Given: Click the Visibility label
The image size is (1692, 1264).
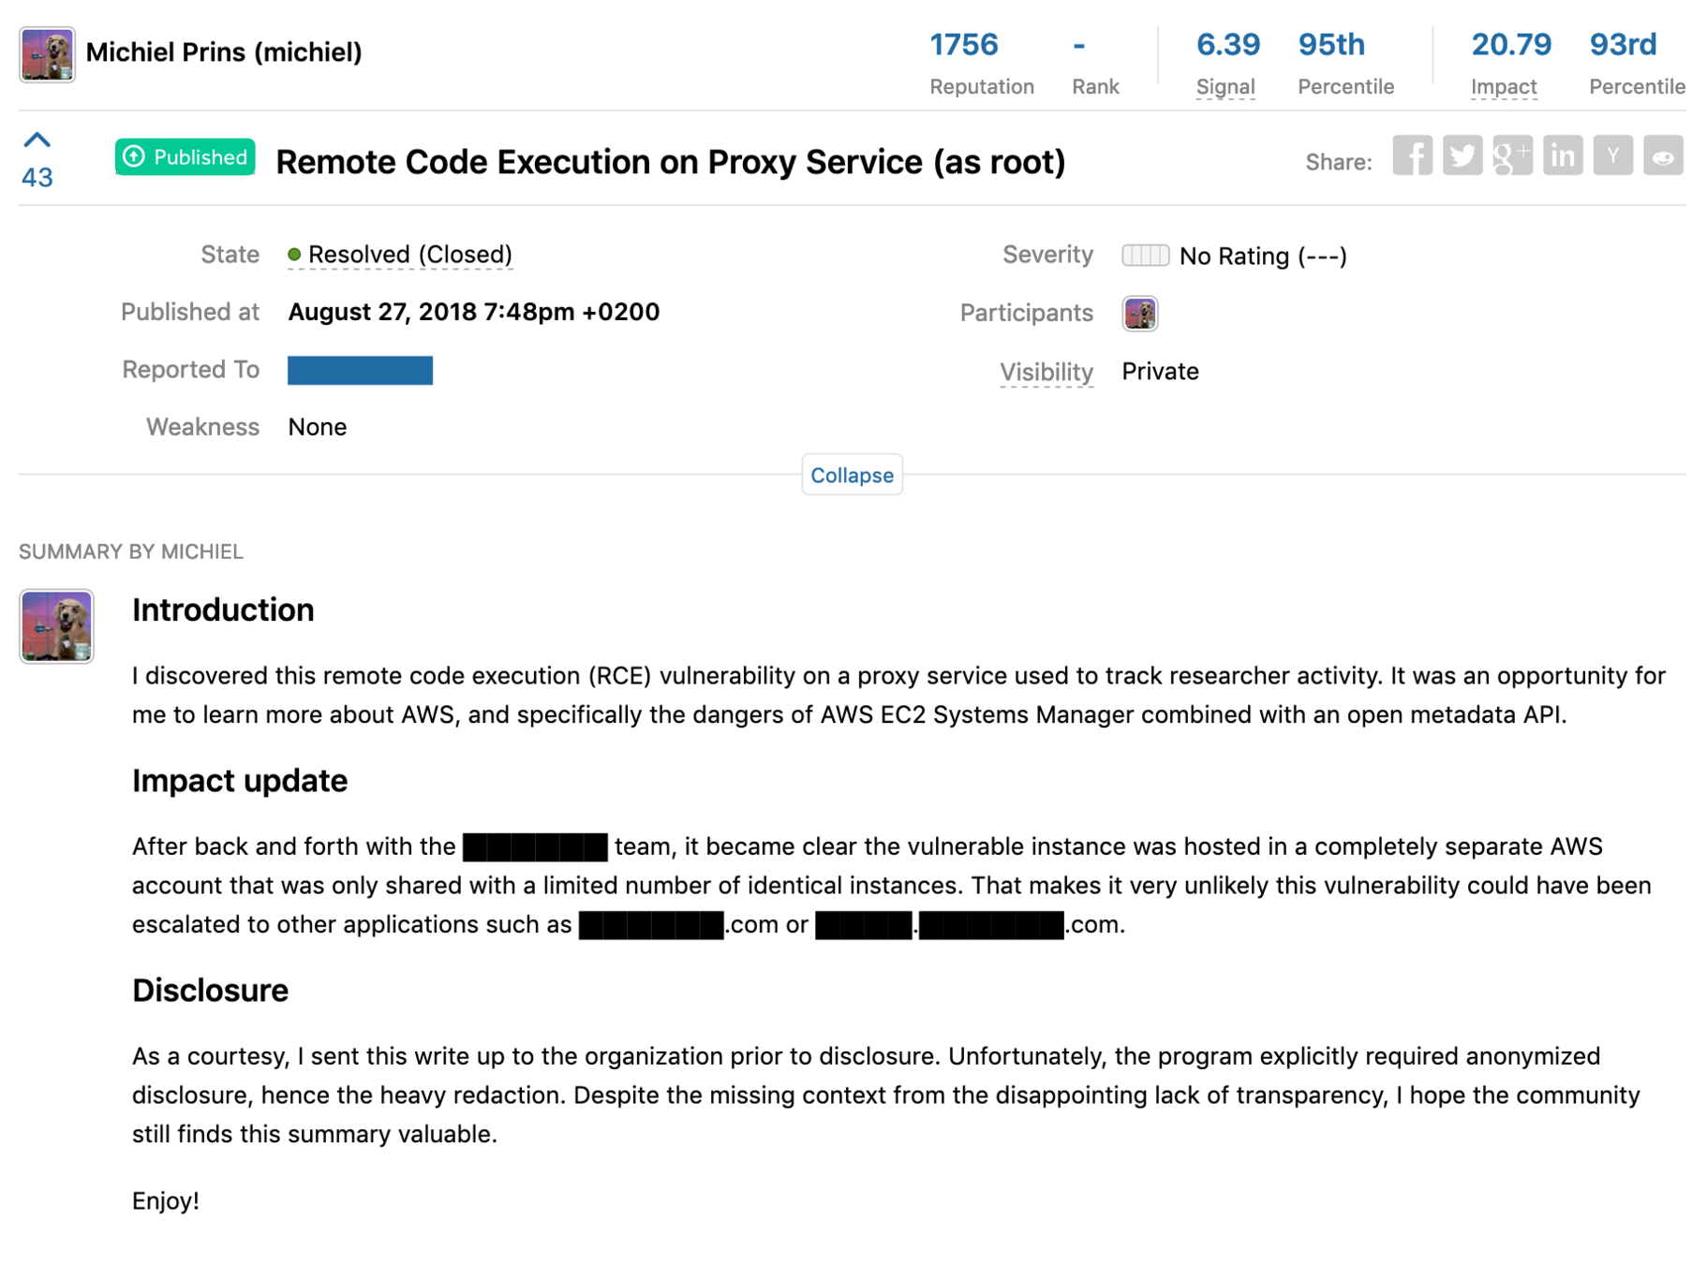Looking at the screenshot, I should click(x=1046, y=372).
